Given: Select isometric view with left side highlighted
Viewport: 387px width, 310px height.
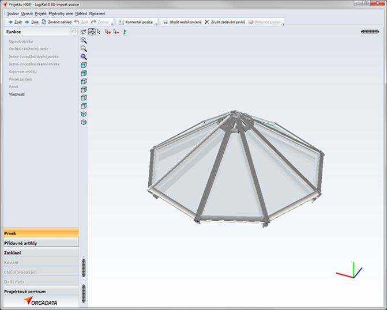Looking at the screenshot, I should coord(84,114).
